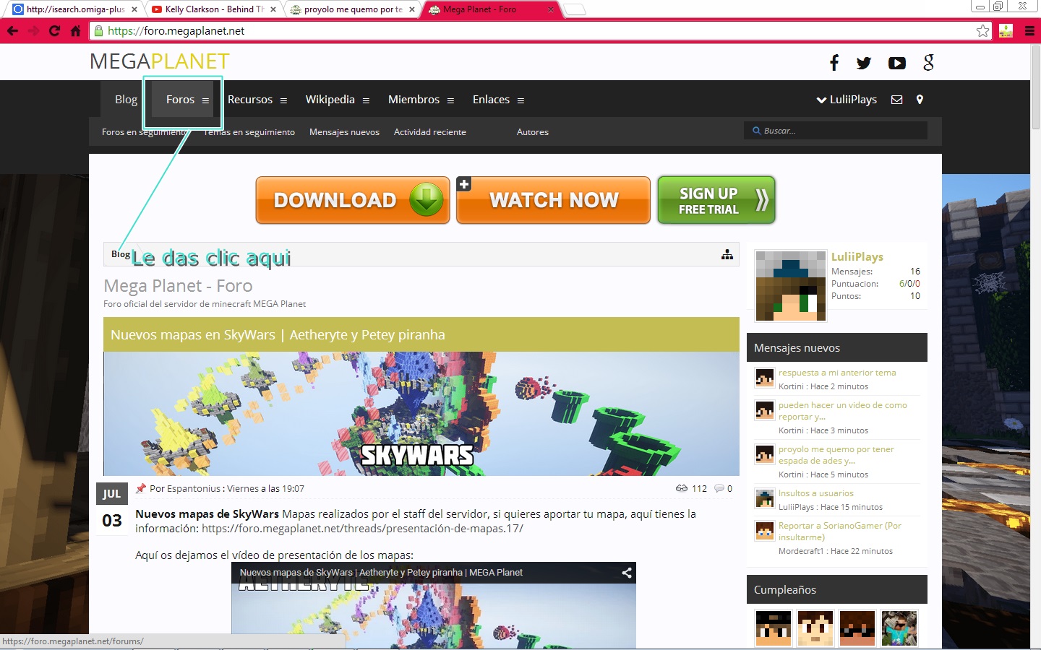Click the orange DOWNLOAD banner button
1041x650 pixels.
pos(353,200)
